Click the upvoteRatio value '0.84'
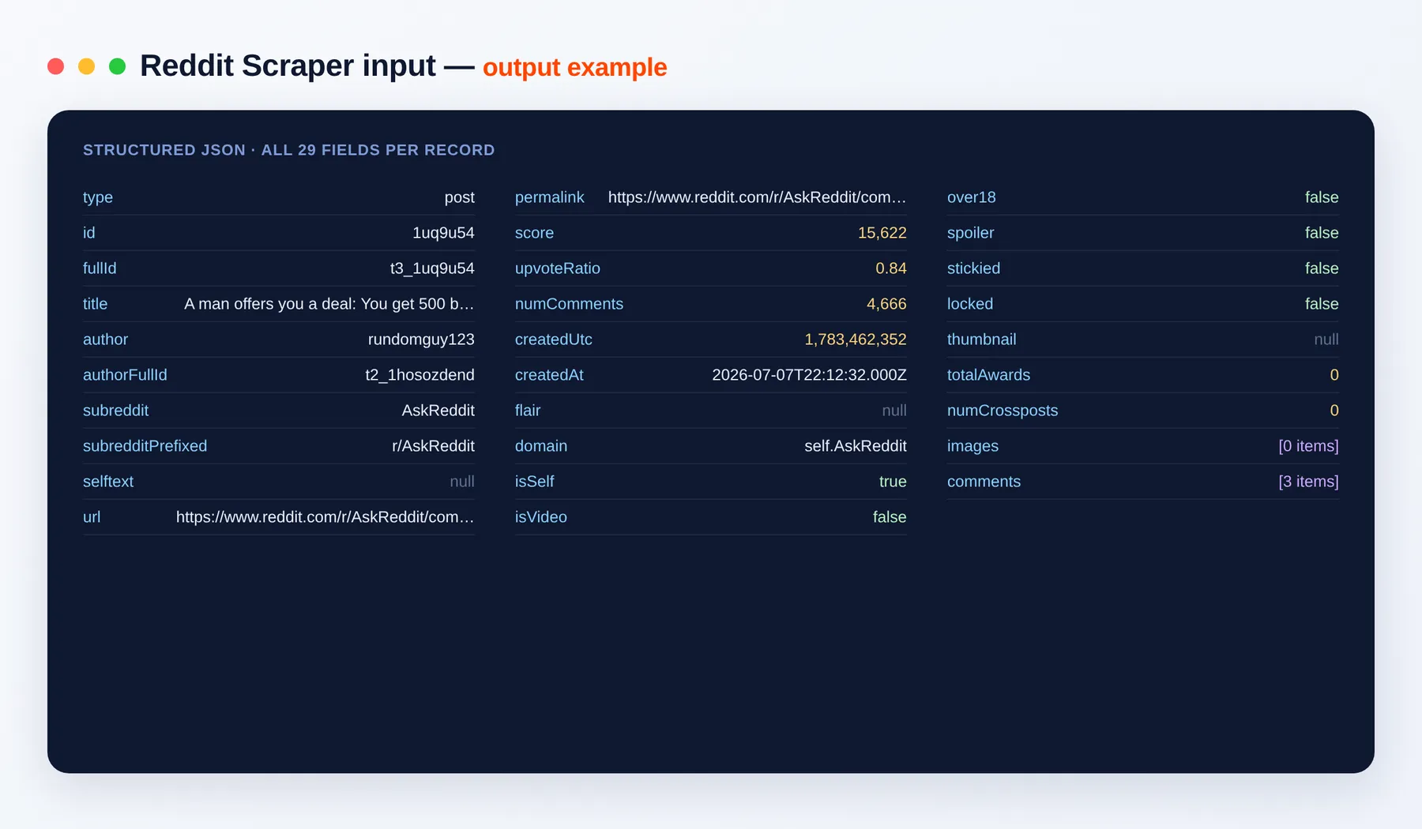The height and width of the screenshot is (829, 1422). (x=890, y=268)
